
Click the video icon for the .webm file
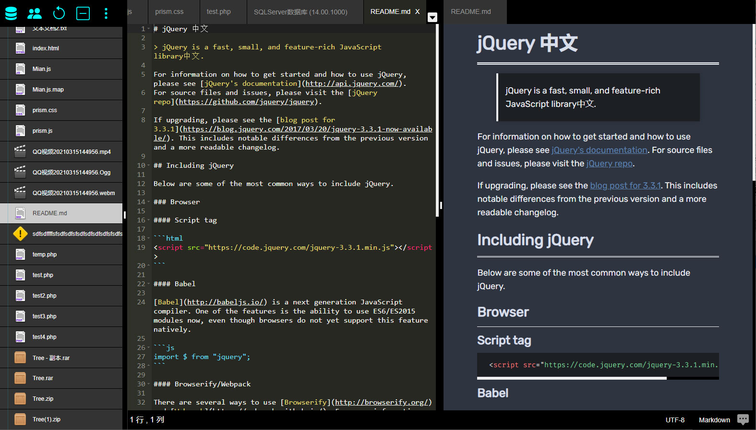(20, 193)
